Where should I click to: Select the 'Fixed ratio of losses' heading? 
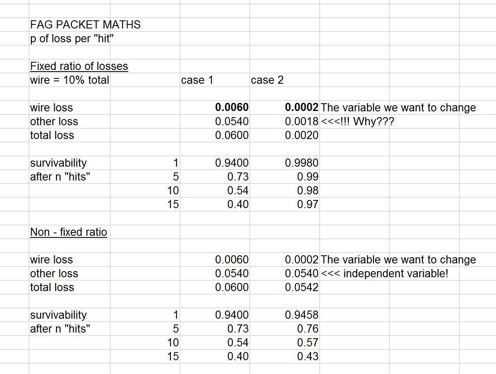[79, 66]
